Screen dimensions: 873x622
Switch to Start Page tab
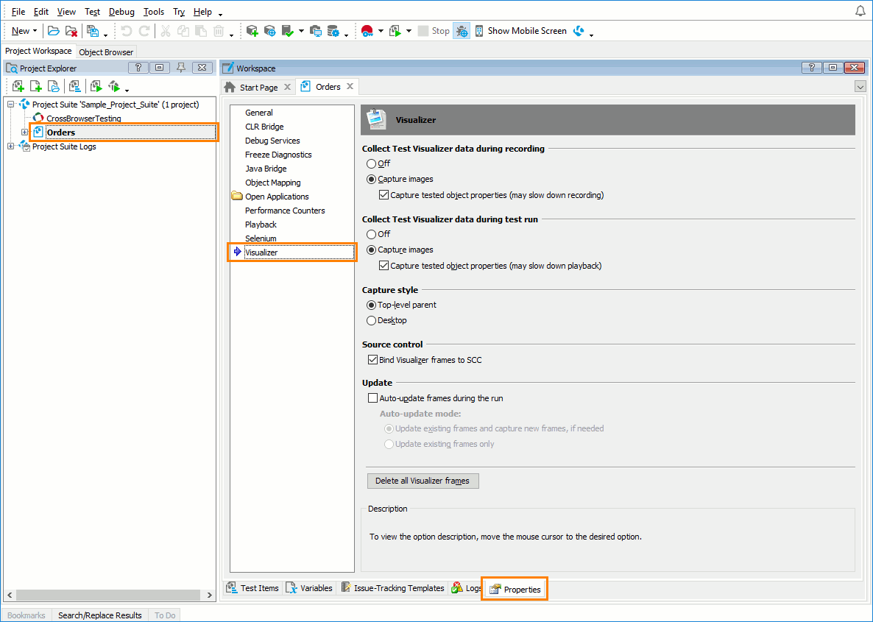tap(258, 88)
